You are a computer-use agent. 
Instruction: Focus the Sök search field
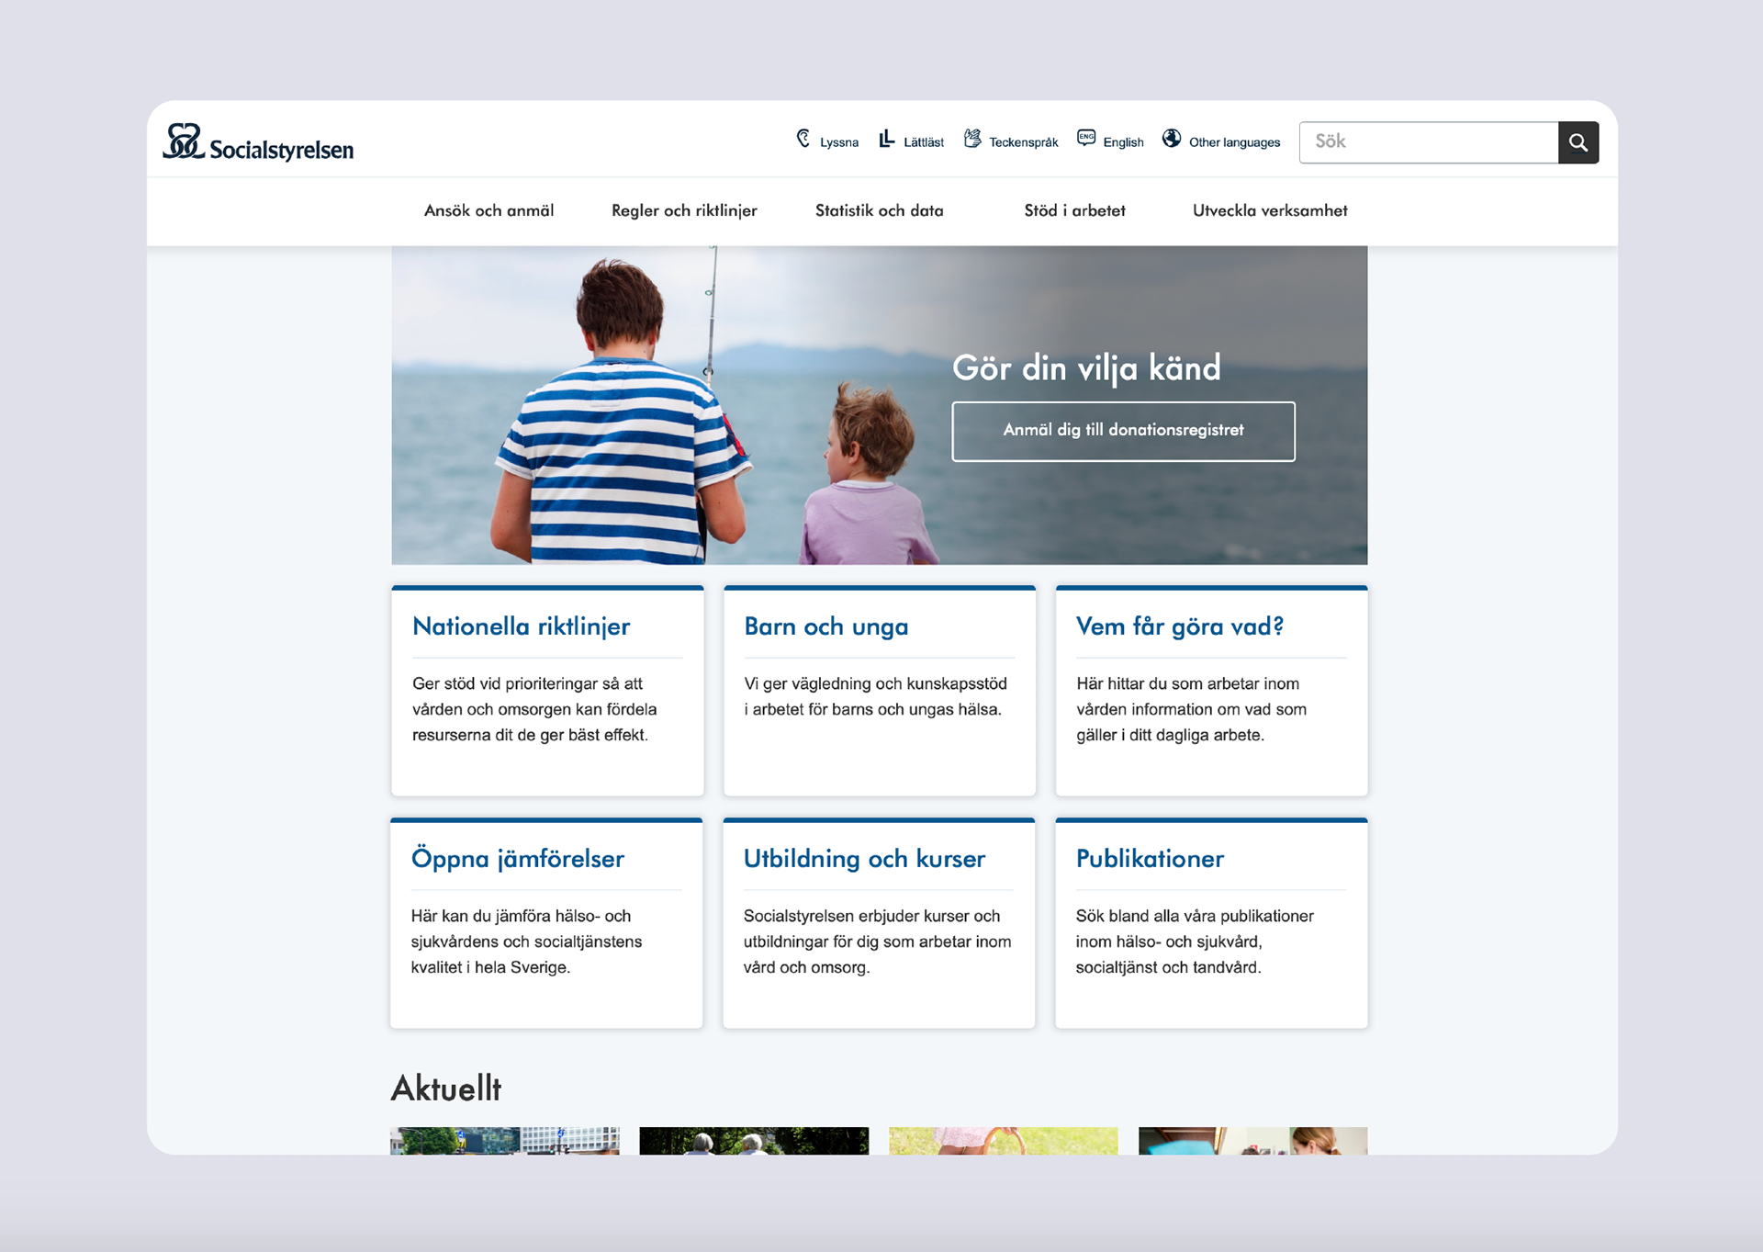1429,142
